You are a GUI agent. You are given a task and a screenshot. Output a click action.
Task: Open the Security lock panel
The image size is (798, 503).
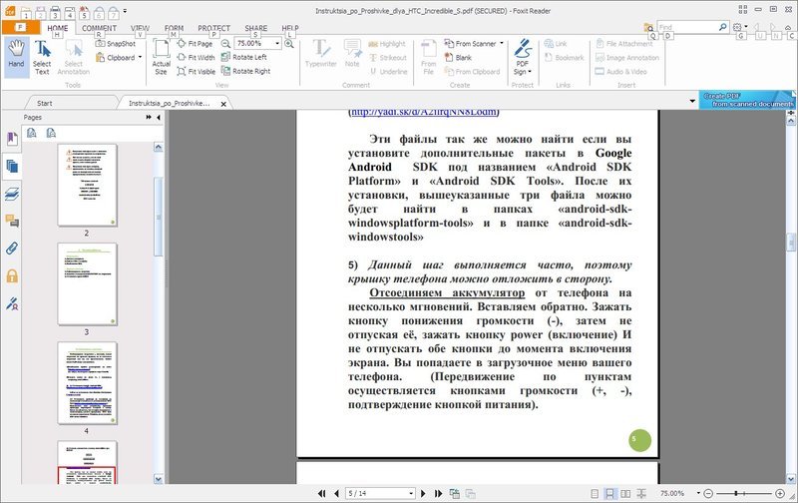pyautogui.click(x=12, y=275)
